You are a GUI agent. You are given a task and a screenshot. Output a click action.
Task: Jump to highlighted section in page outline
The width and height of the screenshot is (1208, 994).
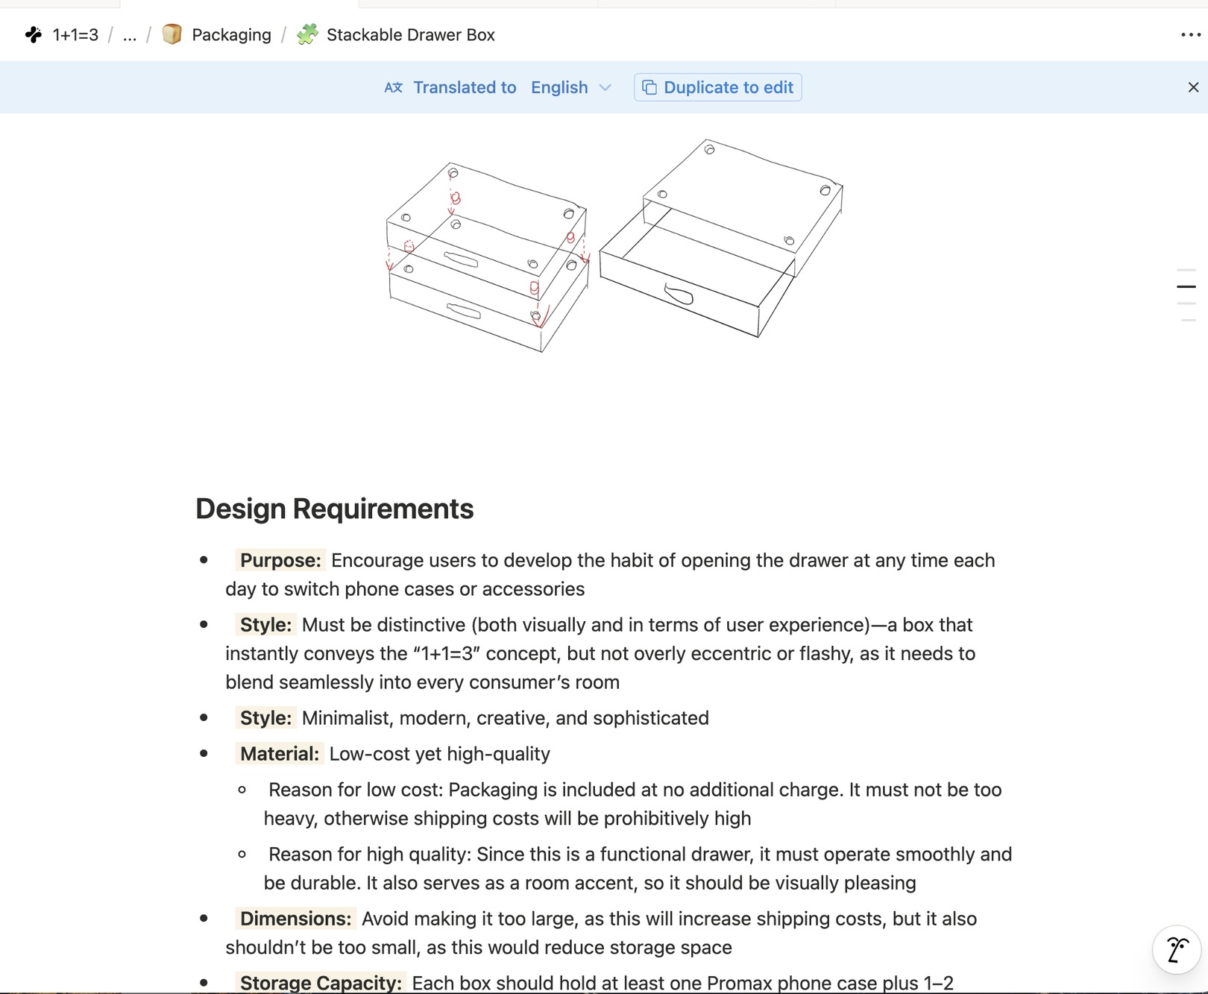(1186, 286)
